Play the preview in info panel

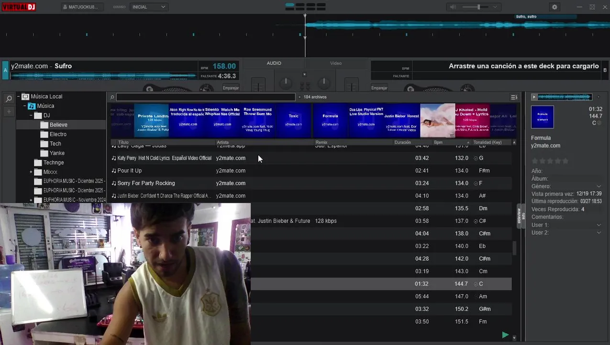pyautogui.click(x=534, y=97)
